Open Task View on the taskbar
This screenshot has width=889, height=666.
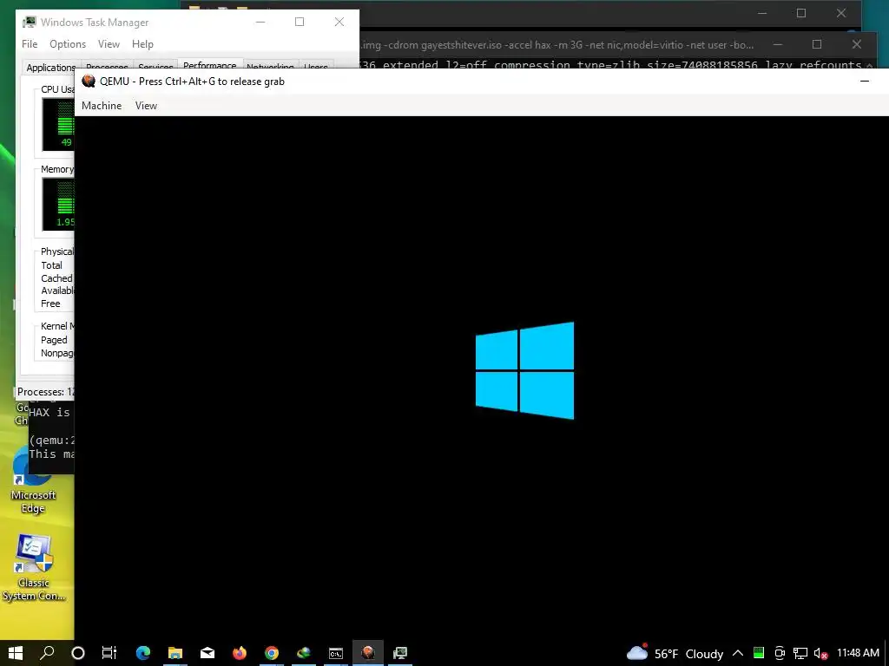pyautogui.click(x=109, y=653)
